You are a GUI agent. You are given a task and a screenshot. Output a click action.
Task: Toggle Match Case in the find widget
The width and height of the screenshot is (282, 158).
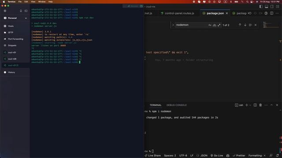210,25
